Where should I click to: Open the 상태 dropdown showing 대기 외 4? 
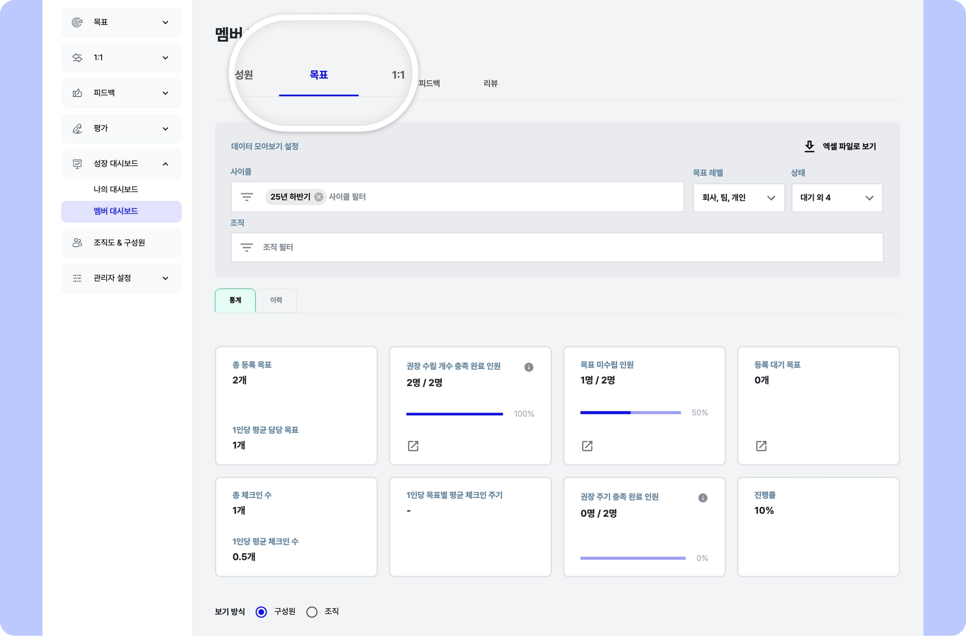tap(836, 198)
